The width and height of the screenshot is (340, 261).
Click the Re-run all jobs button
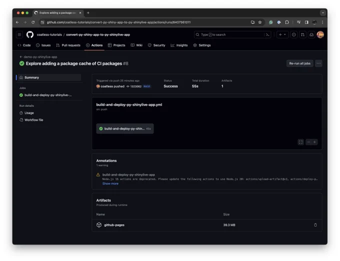point(299,63)
